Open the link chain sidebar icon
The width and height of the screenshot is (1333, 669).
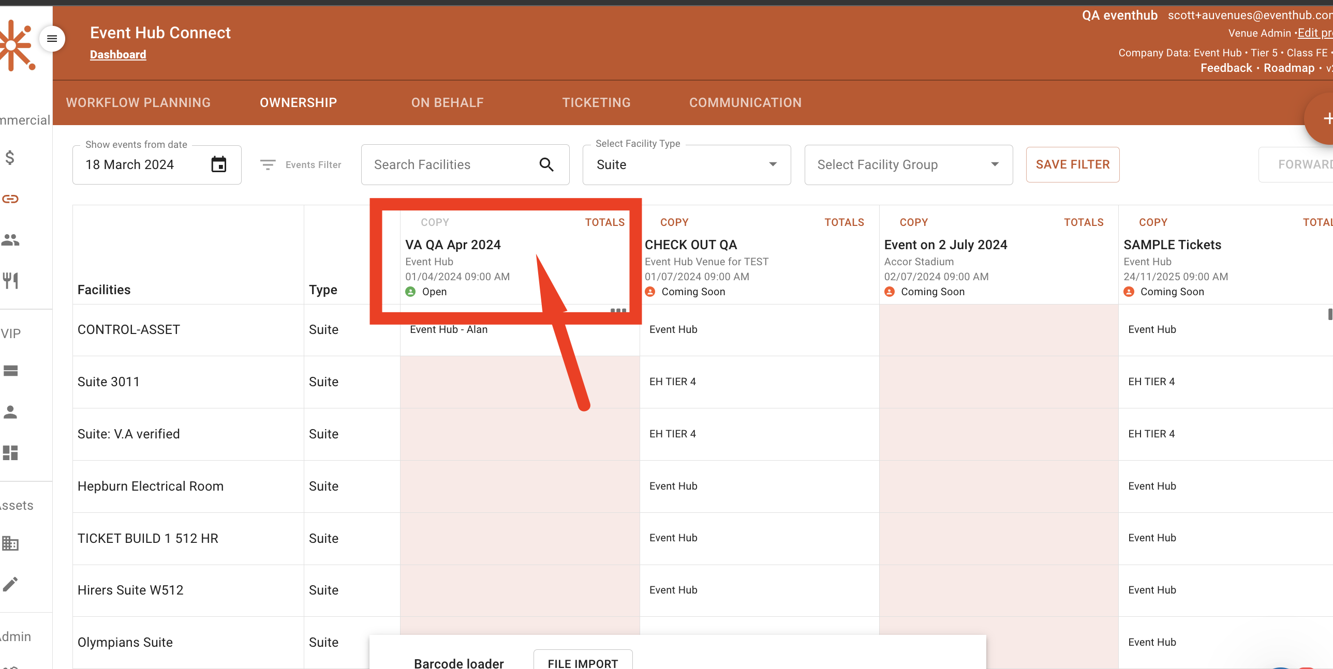click(10, 199)
